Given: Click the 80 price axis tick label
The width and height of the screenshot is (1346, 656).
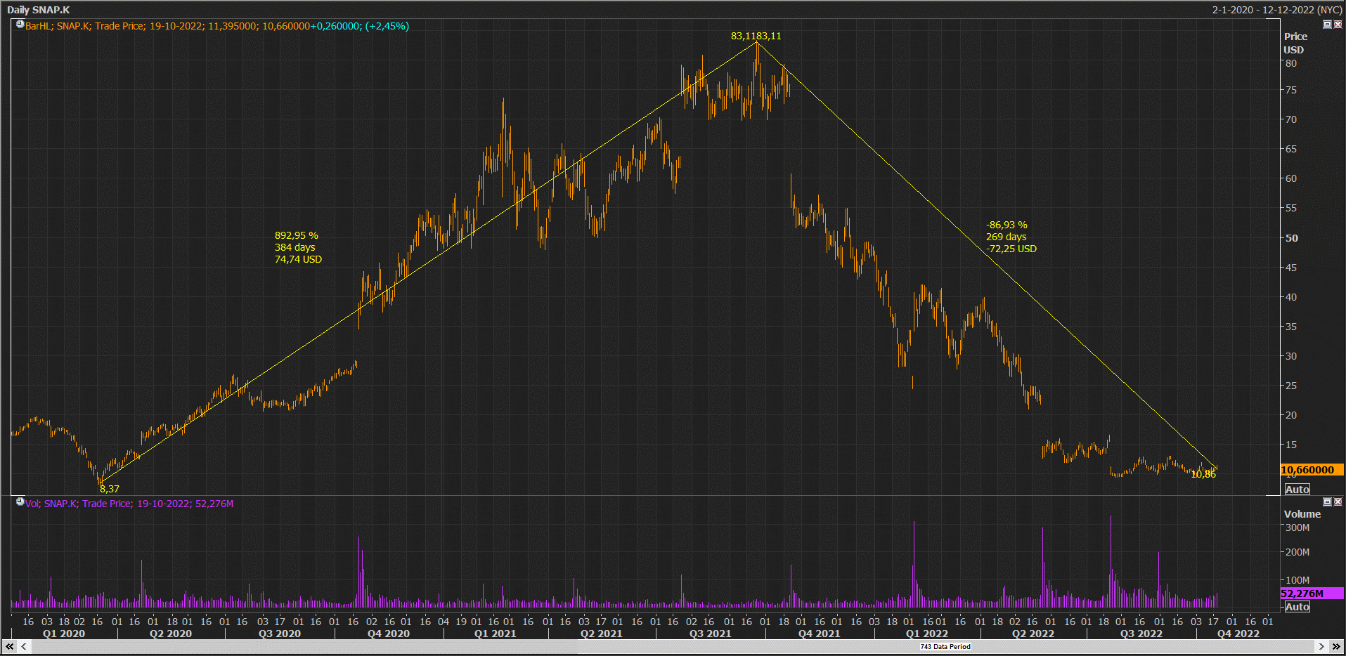Looking at the screenshot, I should (x=1290, y=63).
